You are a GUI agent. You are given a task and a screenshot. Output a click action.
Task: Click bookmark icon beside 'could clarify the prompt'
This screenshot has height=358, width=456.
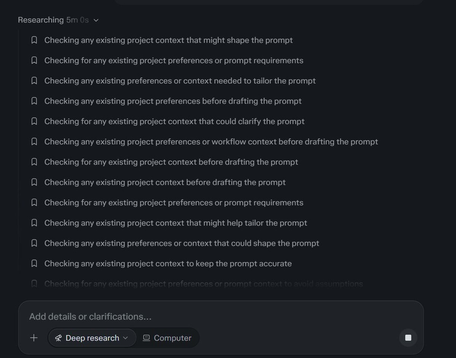(x=34, y=121)
